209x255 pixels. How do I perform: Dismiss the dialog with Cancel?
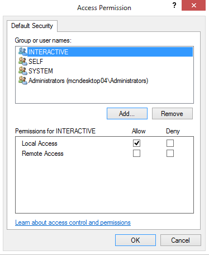pos(180,240)
